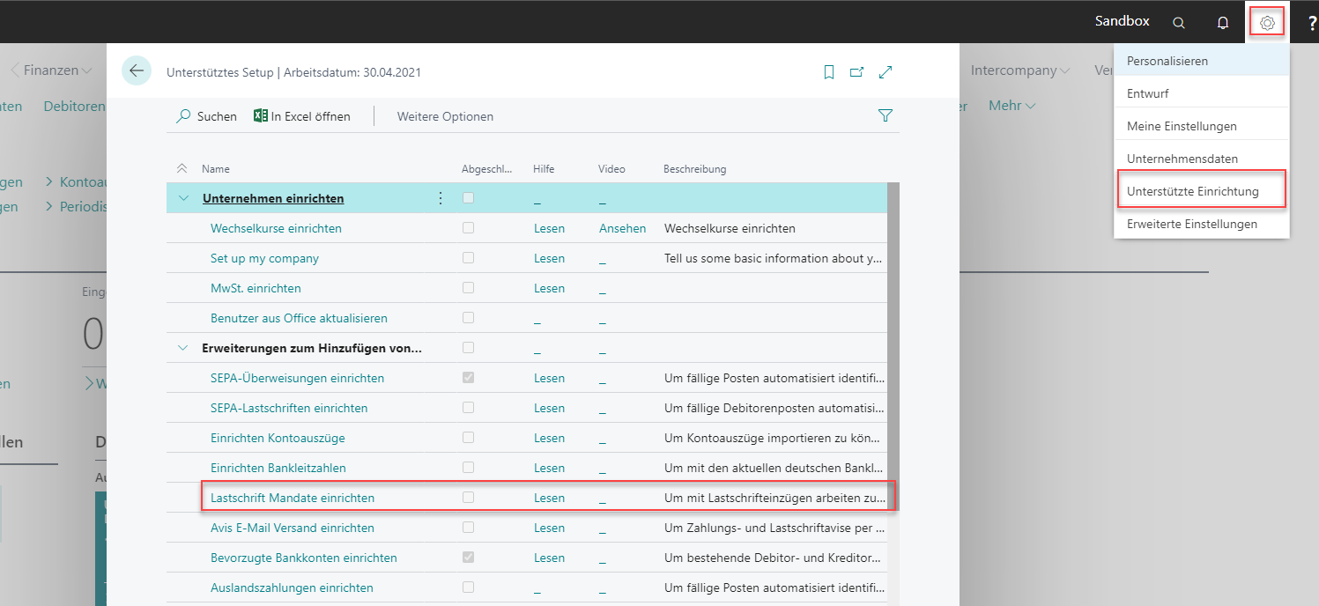Click the back arrow button
Viewport: 1319px width, 606px height.
137,71
